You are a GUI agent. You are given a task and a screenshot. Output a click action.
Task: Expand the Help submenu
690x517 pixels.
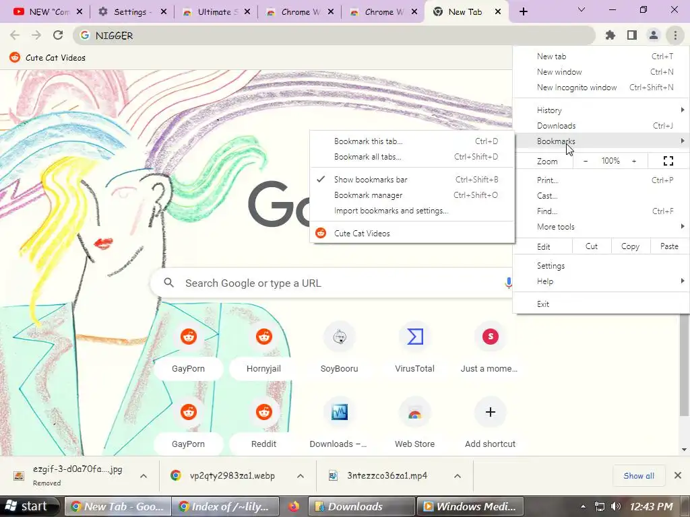click(x=601, y=281)
